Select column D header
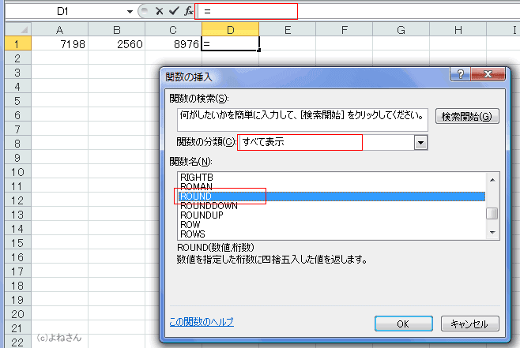The height and width of the screenshot is (348, 520). 230,30
